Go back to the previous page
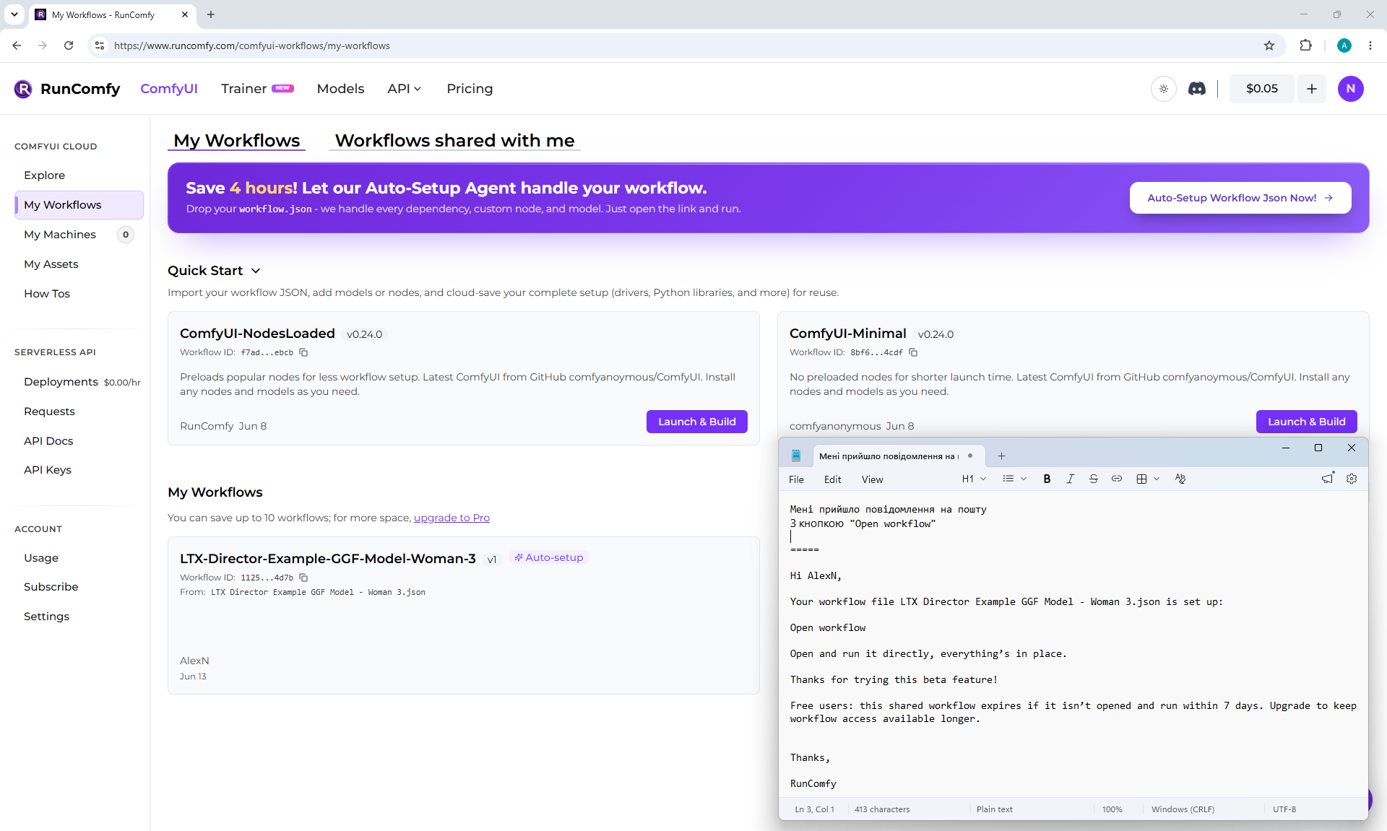Viewport: 1387px width, 831px height. (x=17, y=45)
